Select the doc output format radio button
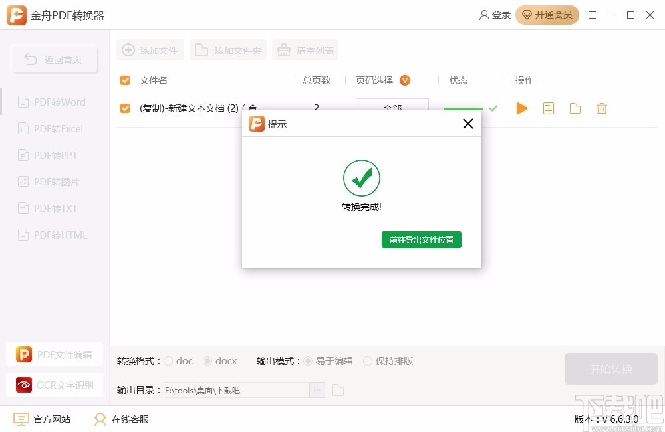 coord(169,361)
